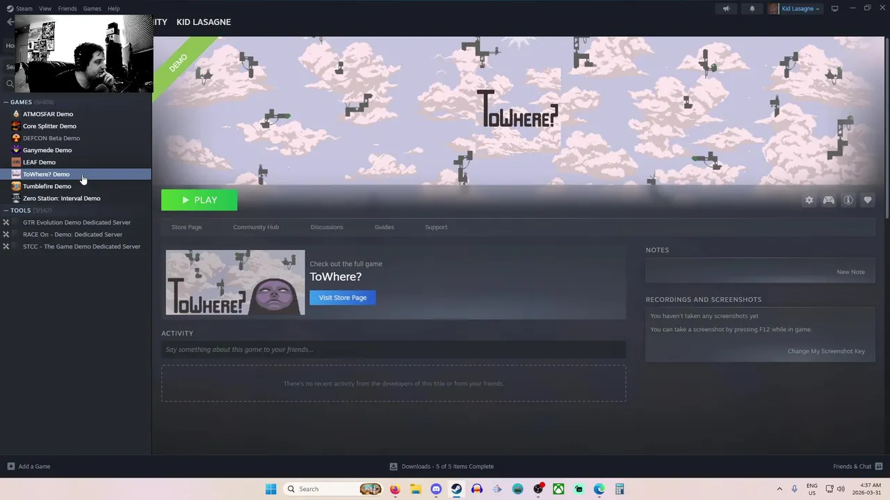Click the LEAF Demo icon
Image resolution: width=890 pixels, height=500 pixels.
pyautogui.click(x=16, y=162)
